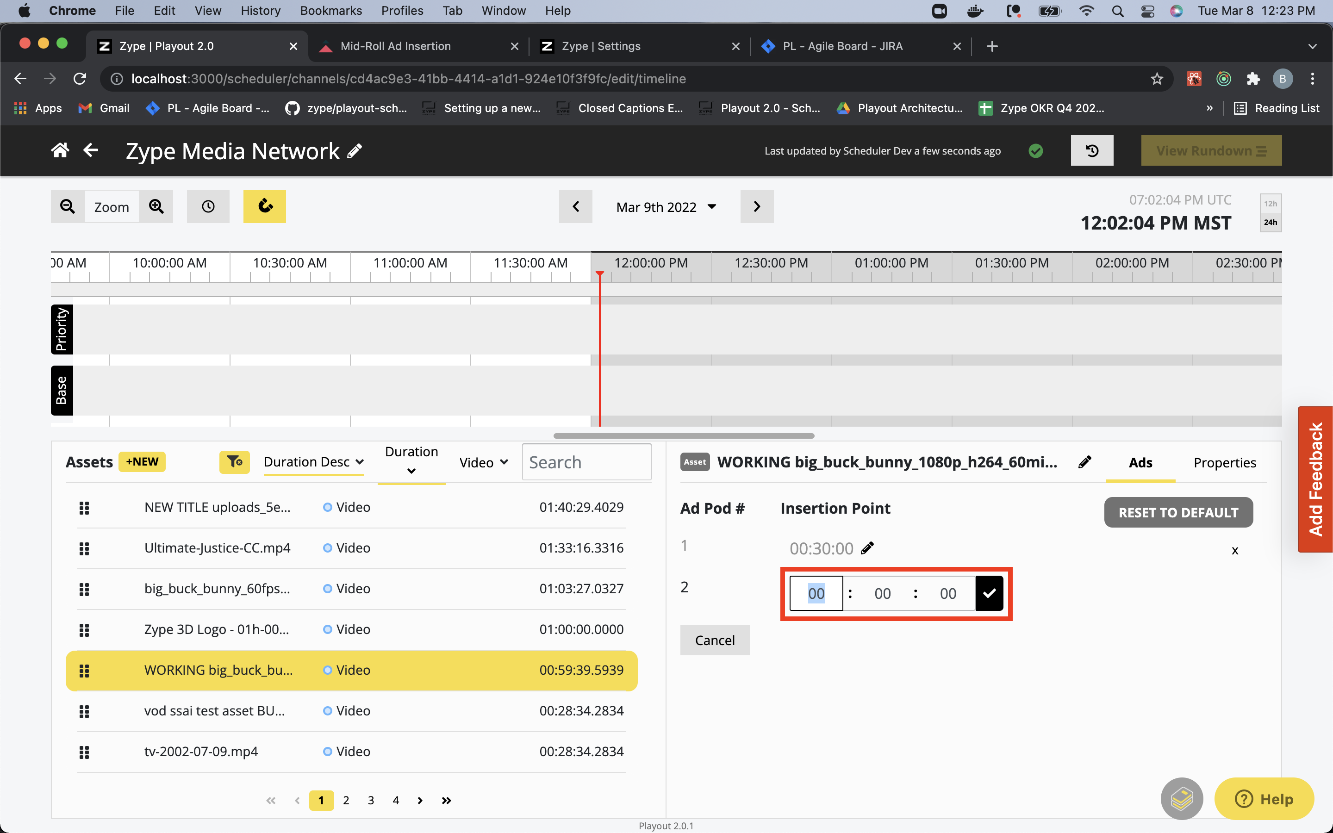Go to the previous day

click(576, 206)
